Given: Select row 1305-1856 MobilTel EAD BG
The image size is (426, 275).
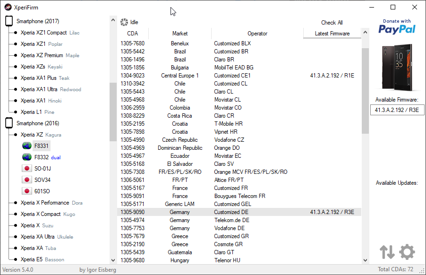Looking at the screenshot, I should [x=239, y=68].
